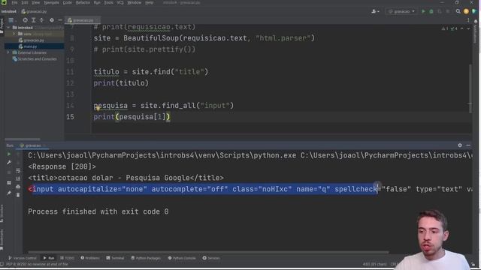Open the Navigate menu
481x270 pixels.
tap(51, 2)
